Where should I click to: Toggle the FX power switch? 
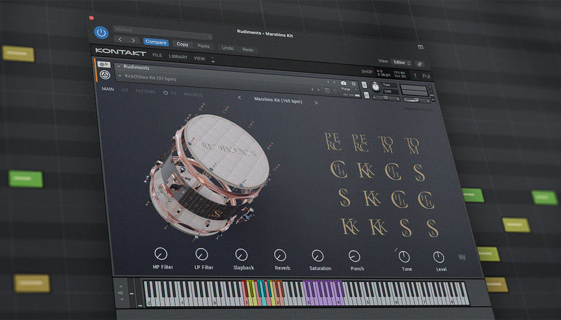[x=166, y=93]
